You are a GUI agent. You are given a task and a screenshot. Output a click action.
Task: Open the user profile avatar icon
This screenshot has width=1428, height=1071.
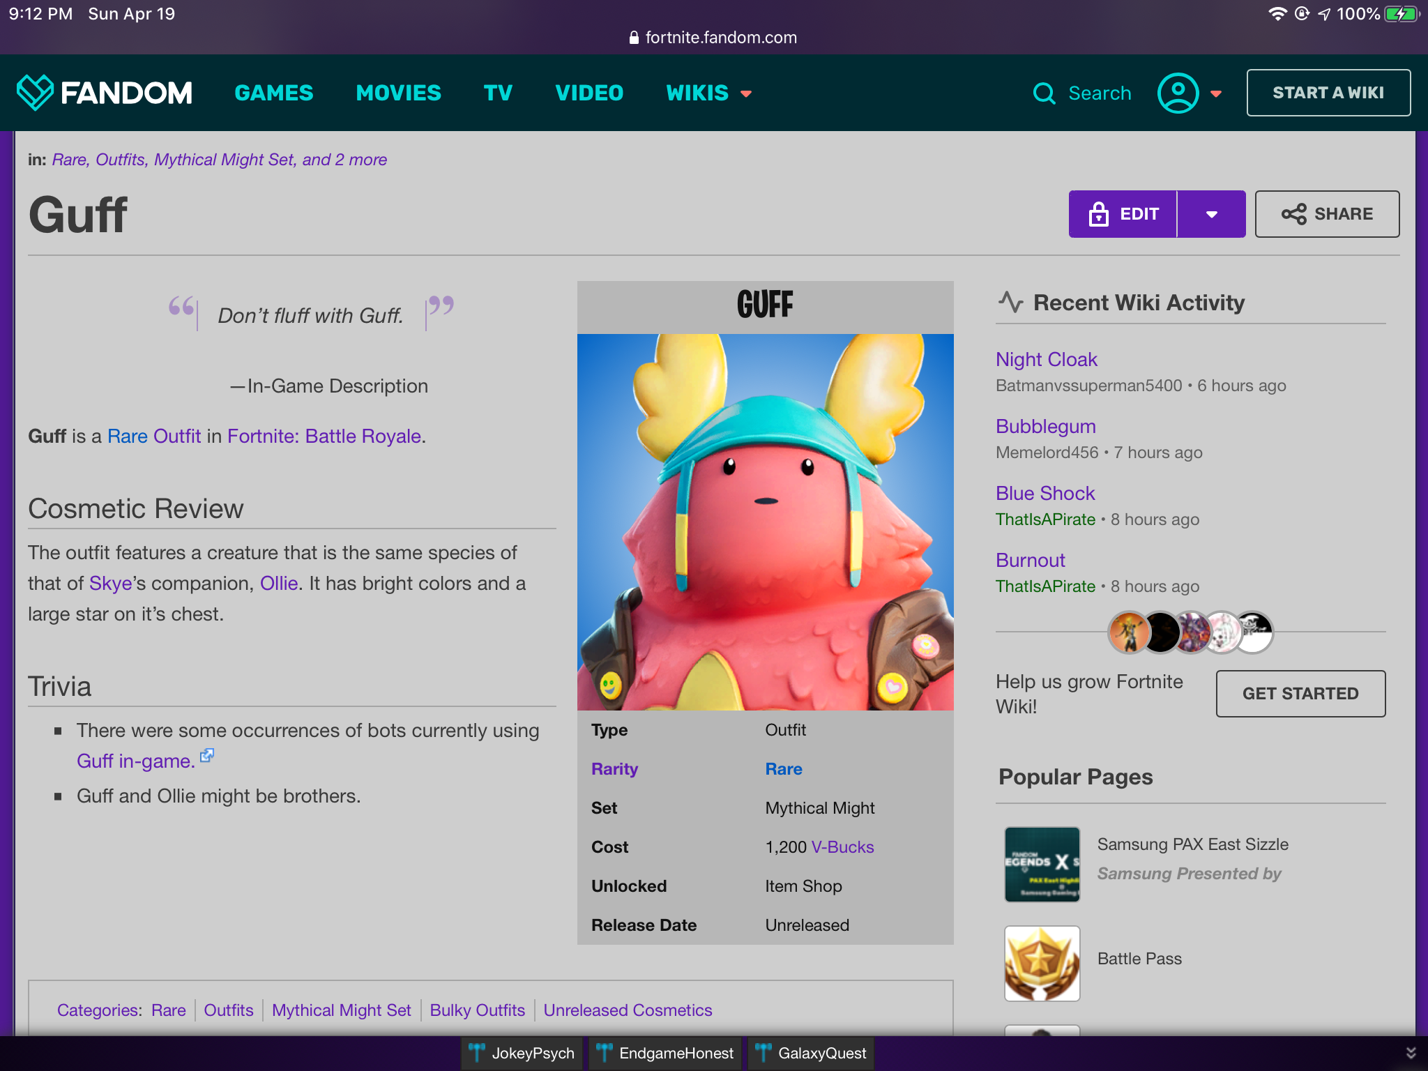(x=1178, y=93)
